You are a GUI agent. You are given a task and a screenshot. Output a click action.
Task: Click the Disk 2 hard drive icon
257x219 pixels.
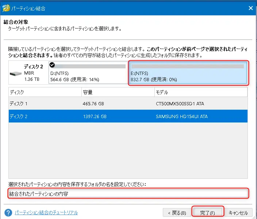[x=16, y=74]
